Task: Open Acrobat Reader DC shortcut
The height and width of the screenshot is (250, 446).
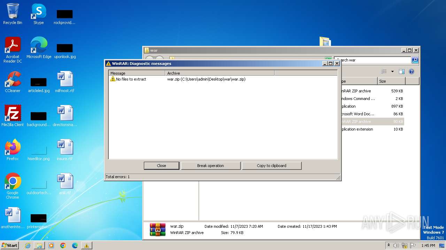Action: coord(13,50)
